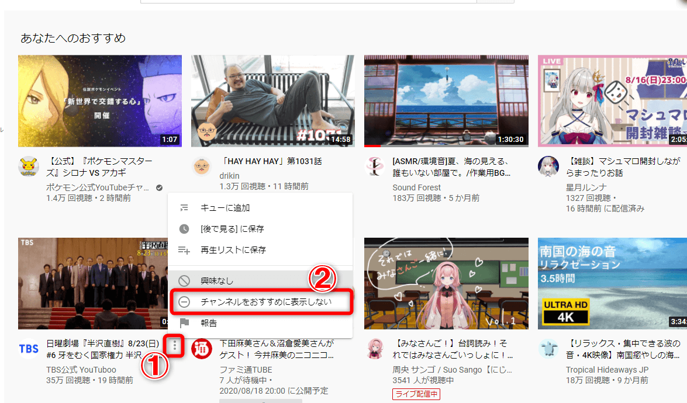Screen dimensions: 687x403
Task: Choose 興味なし in the context menu
Action: click(260, 280)
